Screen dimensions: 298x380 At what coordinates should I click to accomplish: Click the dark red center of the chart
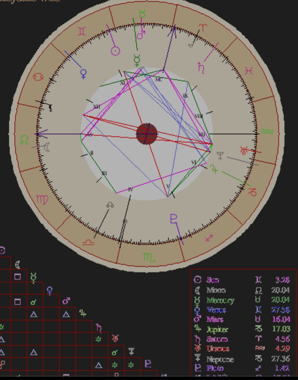(147, 134)
